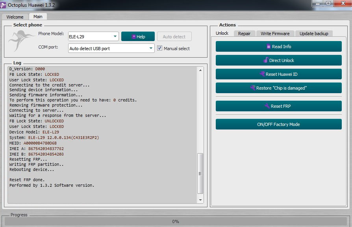Click the 0% progress bar
The image size is (352, 227).
tap(176, 221)
